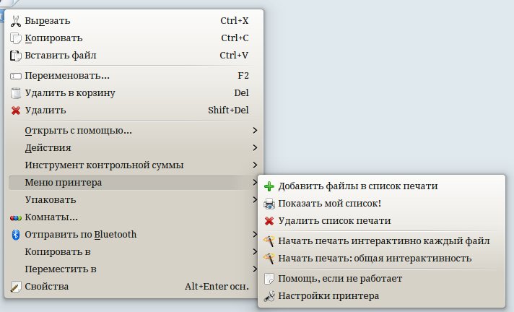The height and width of the screenshot is (312, 514).
Task: Select Начать печать интерактивно каждый файл
Action: pyautogui.click(x=384, y=241)
